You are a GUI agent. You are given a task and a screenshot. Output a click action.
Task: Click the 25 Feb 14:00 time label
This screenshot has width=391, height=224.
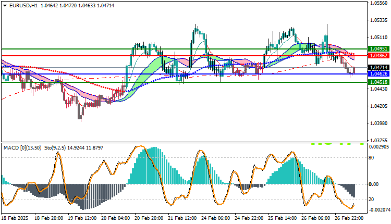(x=283, y=218)
